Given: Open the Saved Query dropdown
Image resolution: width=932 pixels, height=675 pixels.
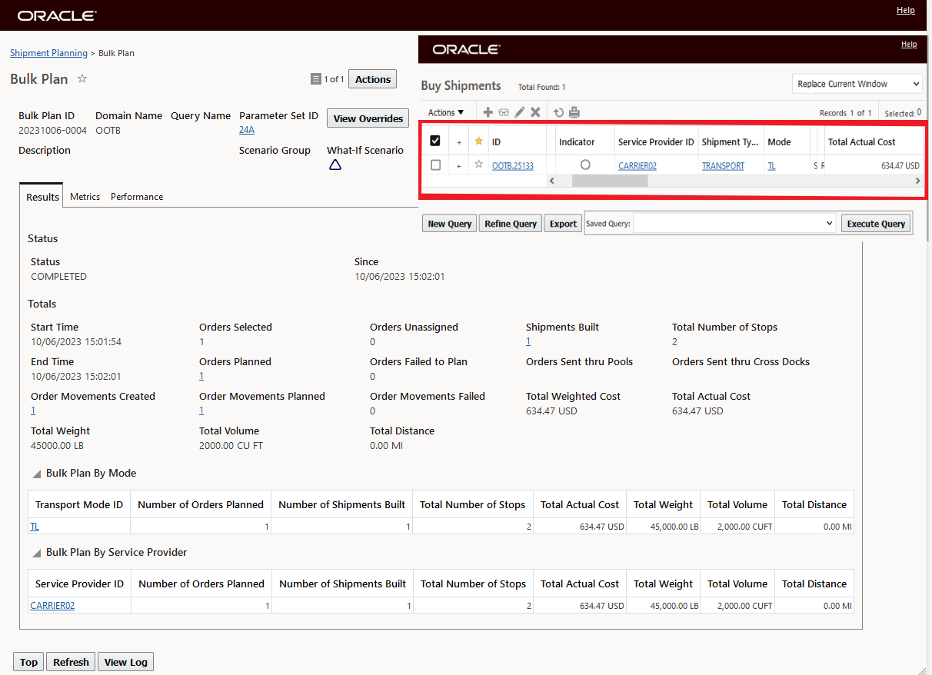Looking at the screenshot, I should coord(734,223).
